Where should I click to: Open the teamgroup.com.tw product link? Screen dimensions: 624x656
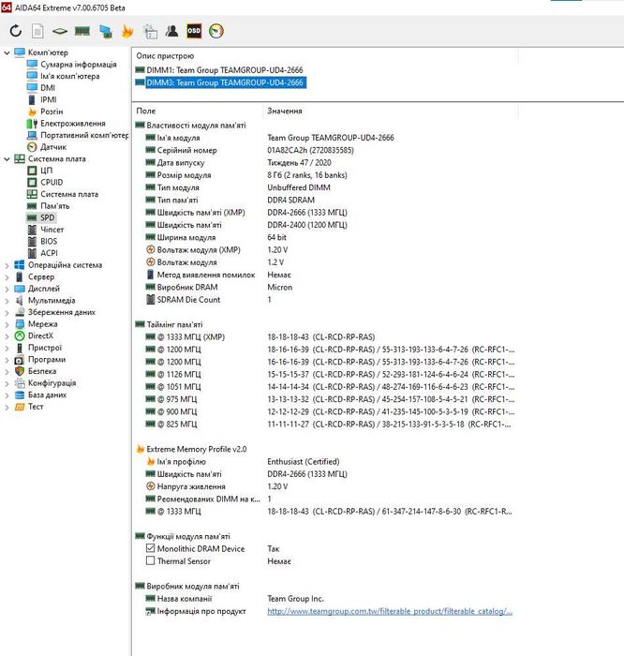[390, 611]
